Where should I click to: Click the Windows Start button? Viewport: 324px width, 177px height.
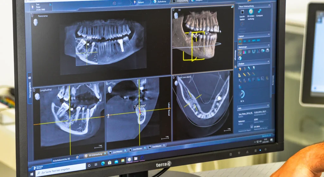click(x=32, y=174)
